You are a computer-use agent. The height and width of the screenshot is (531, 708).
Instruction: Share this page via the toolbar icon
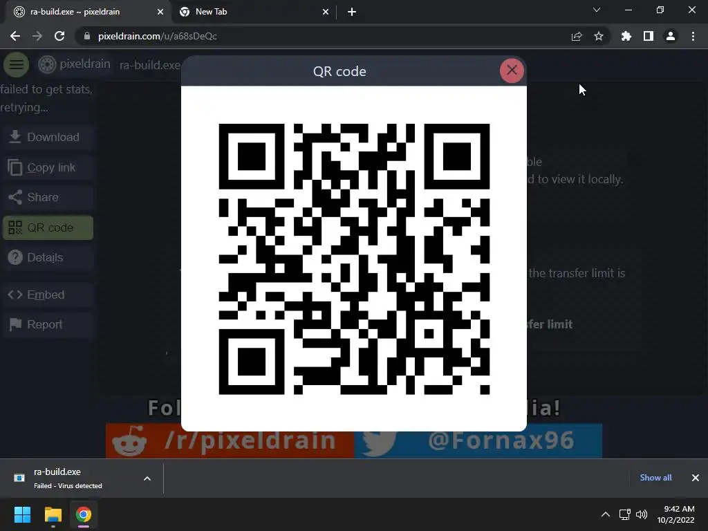point(577,36)
